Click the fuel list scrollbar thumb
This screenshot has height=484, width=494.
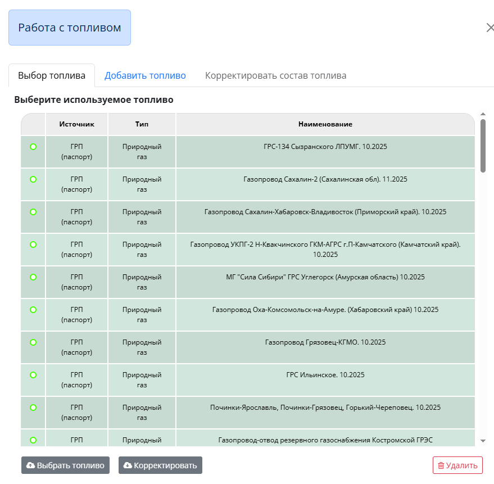483,146
